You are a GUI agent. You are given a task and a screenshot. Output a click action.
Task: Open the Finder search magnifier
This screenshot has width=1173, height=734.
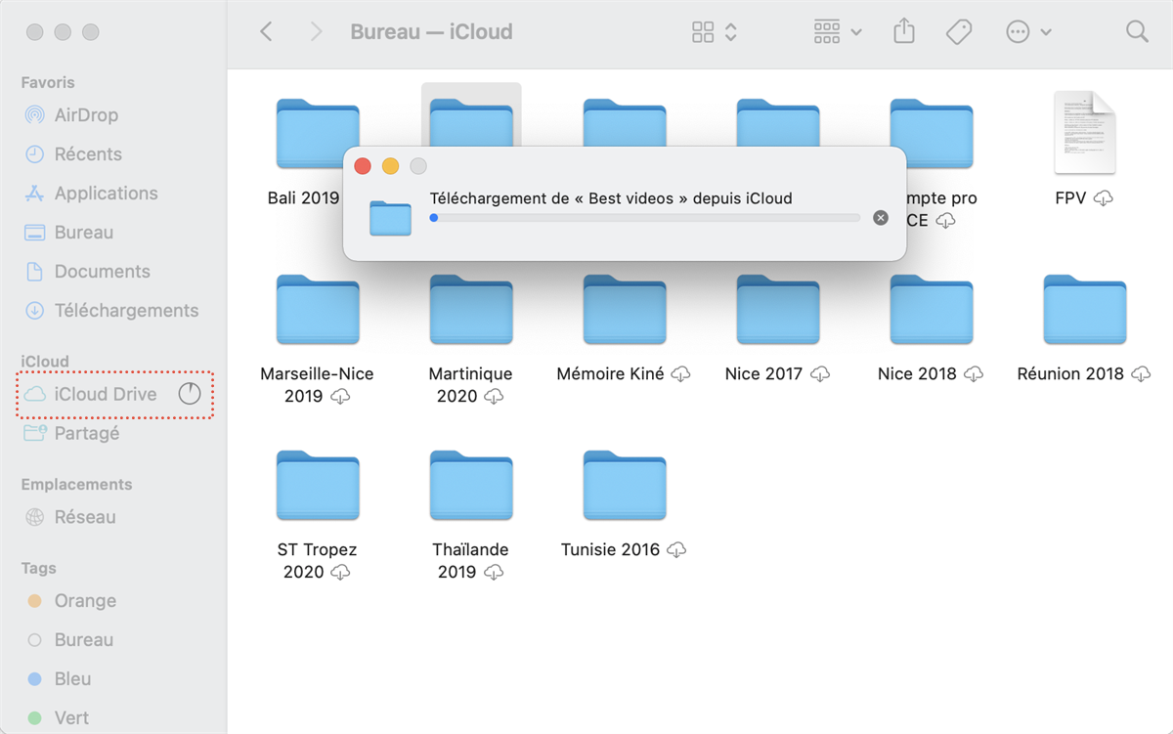pyautogui.click(x=1137, y=32)
